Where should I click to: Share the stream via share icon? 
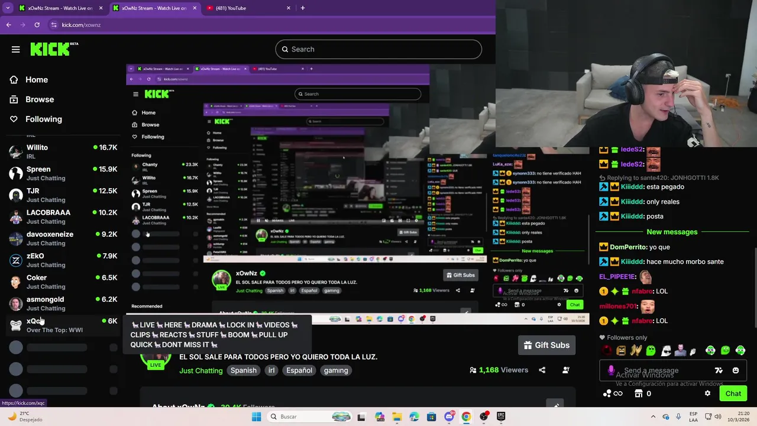pyautogui.click(x=542, y=370)
